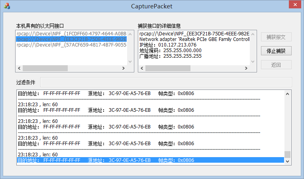This screenshot has width=304, height=179.
Task: Click packet log down scroll arrow
Action: pos(288,161)
